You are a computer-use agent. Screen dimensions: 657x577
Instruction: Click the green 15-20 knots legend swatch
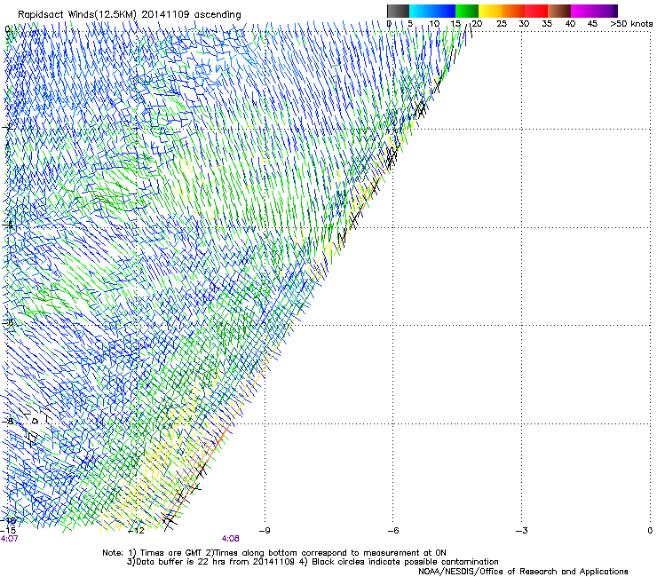coord(467,11)
